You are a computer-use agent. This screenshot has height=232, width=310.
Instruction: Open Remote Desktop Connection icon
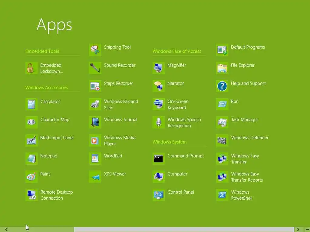coord(31,195)
